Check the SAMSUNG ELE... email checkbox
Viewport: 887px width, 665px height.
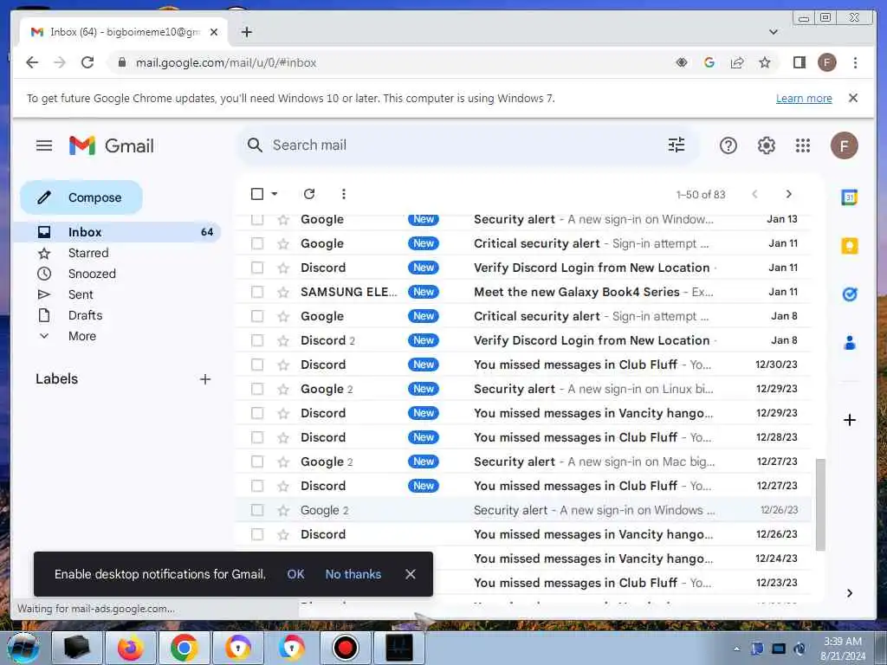(256, 292)
